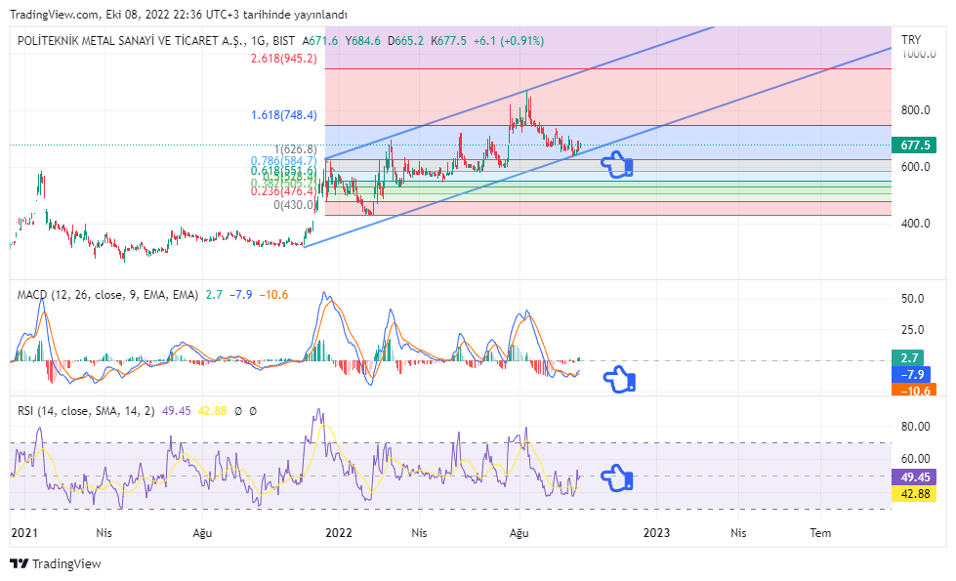Click the MACD histogram value '2.7' in the legend
956x581 pixels.
[x=214, y=295]
